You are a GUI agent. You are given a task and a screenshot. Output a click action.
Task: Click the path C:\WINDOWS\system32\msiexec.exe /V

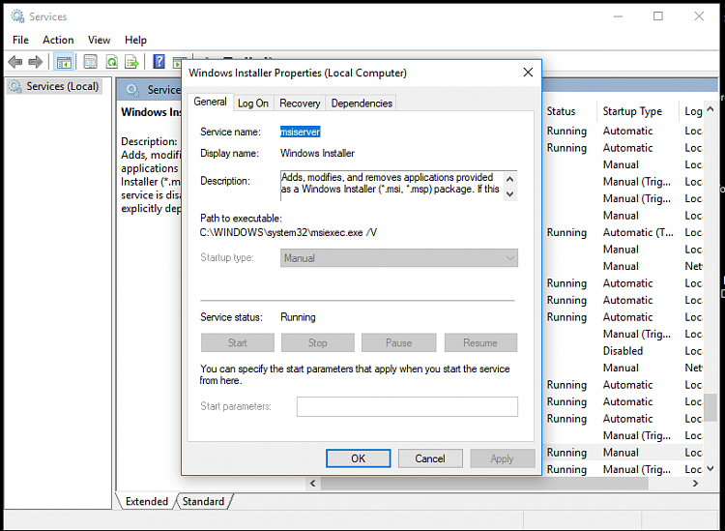pos(288,232)
